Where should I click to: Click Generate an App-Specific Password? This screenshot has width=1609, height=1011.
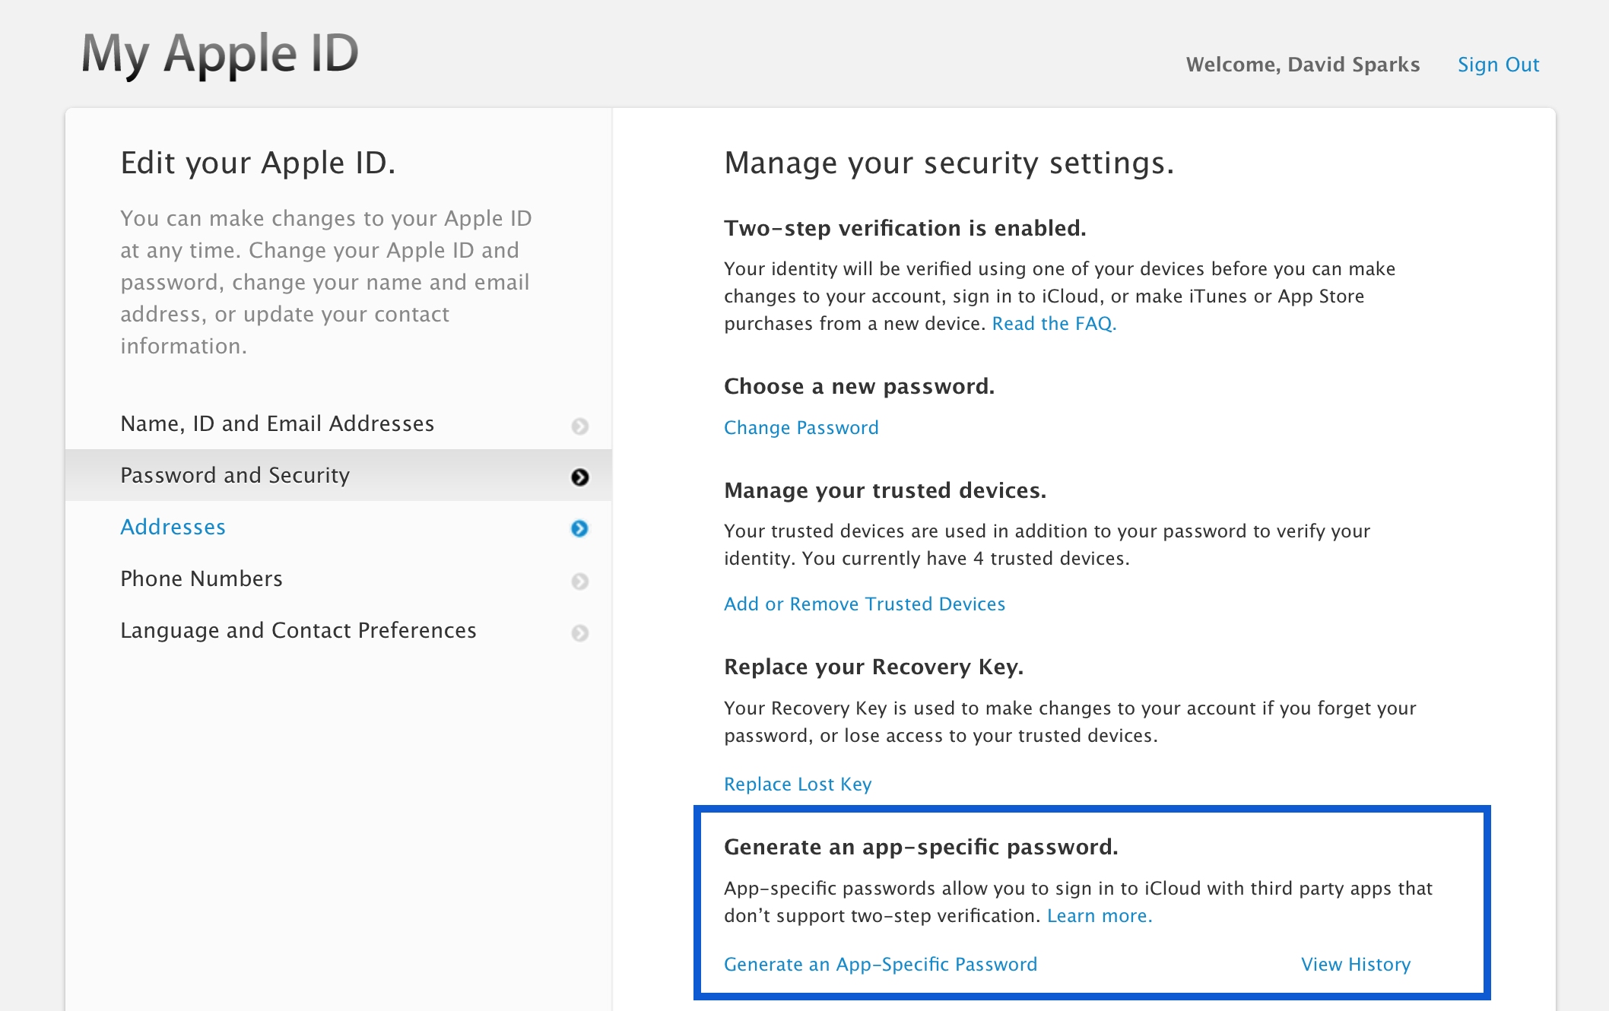pos(881,965)
